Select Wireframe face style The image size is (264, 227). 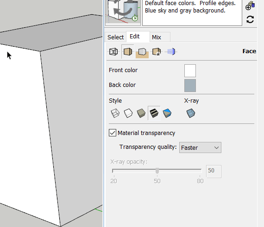coord(115,113)
